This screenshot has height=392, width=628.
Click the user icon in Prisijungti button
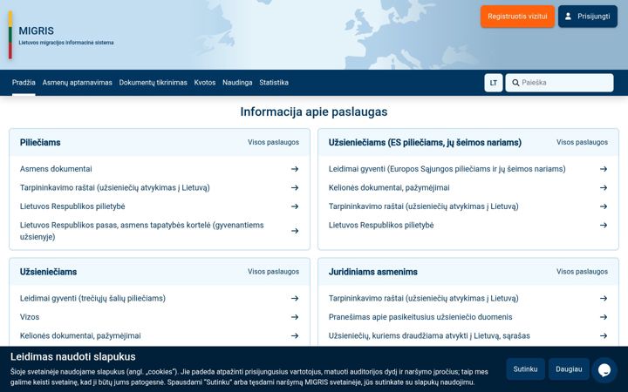coord(568,17)
